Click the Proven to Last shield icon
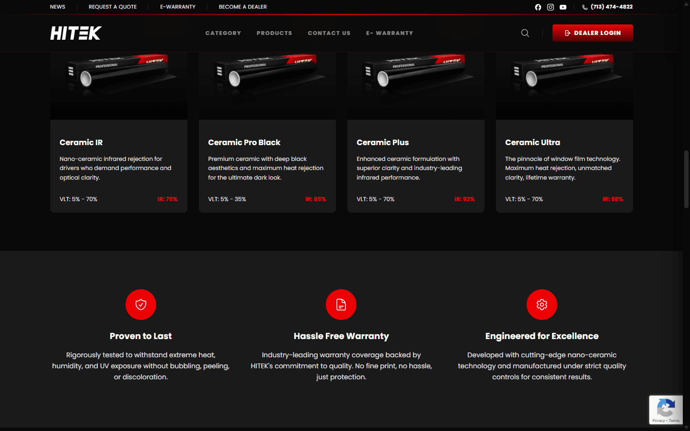This screenshot has height=431, width=690. pos(141,305)
